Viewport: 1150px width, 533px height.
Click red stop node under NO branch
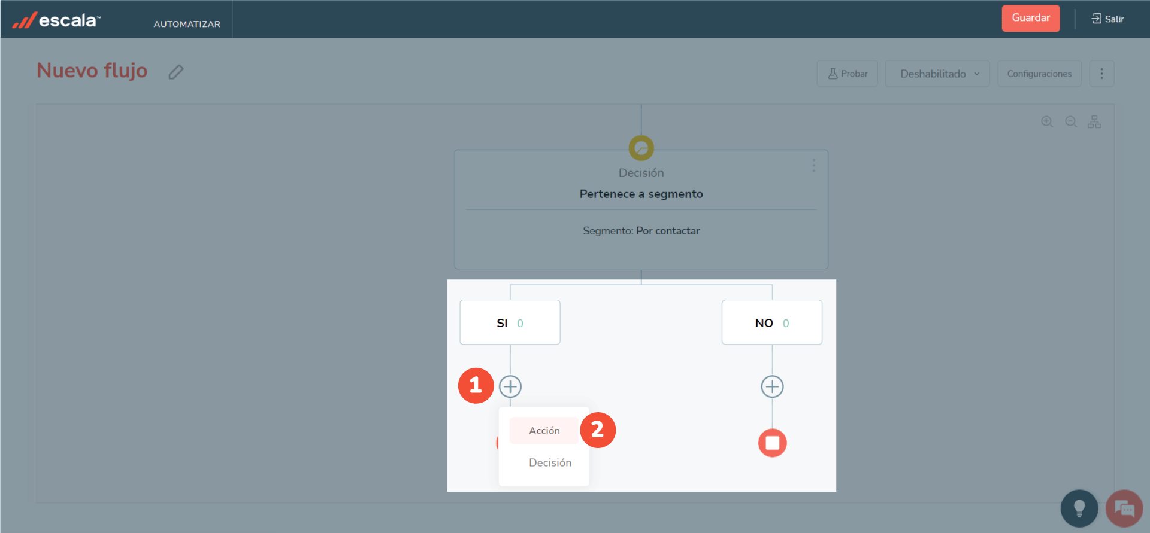773,443
